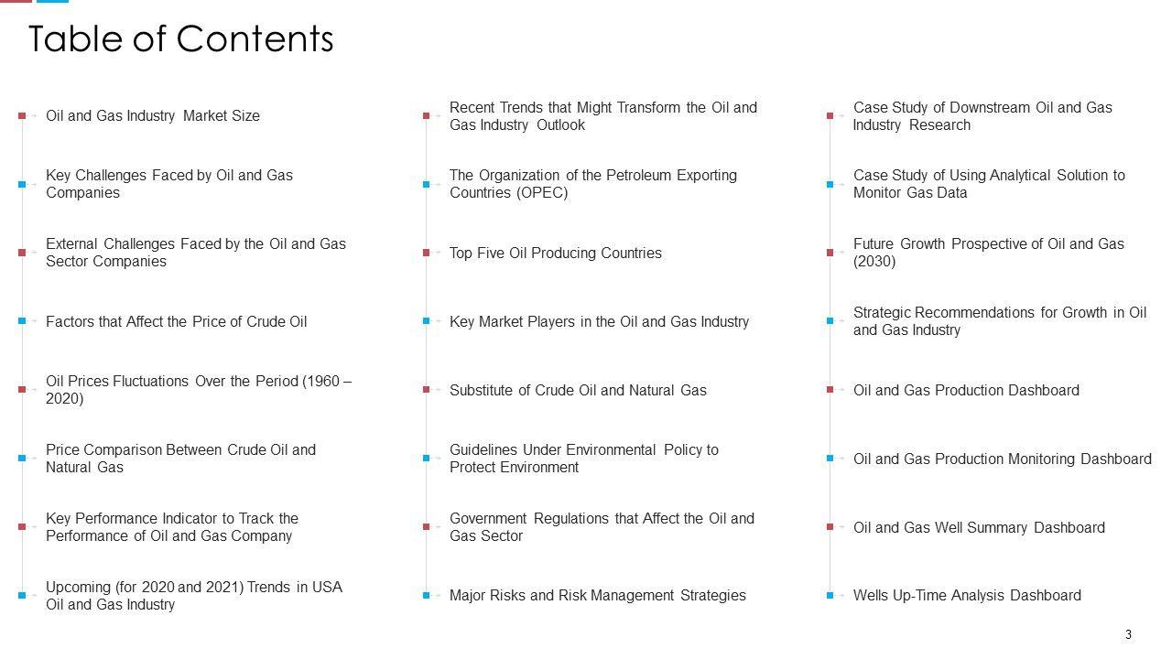The width and height of the screenshot is (1172, 659).
Task: Open Future Growth Prospective of Oil and Gas (2030)
Action: pyautogui.click(x=988, y=253)
